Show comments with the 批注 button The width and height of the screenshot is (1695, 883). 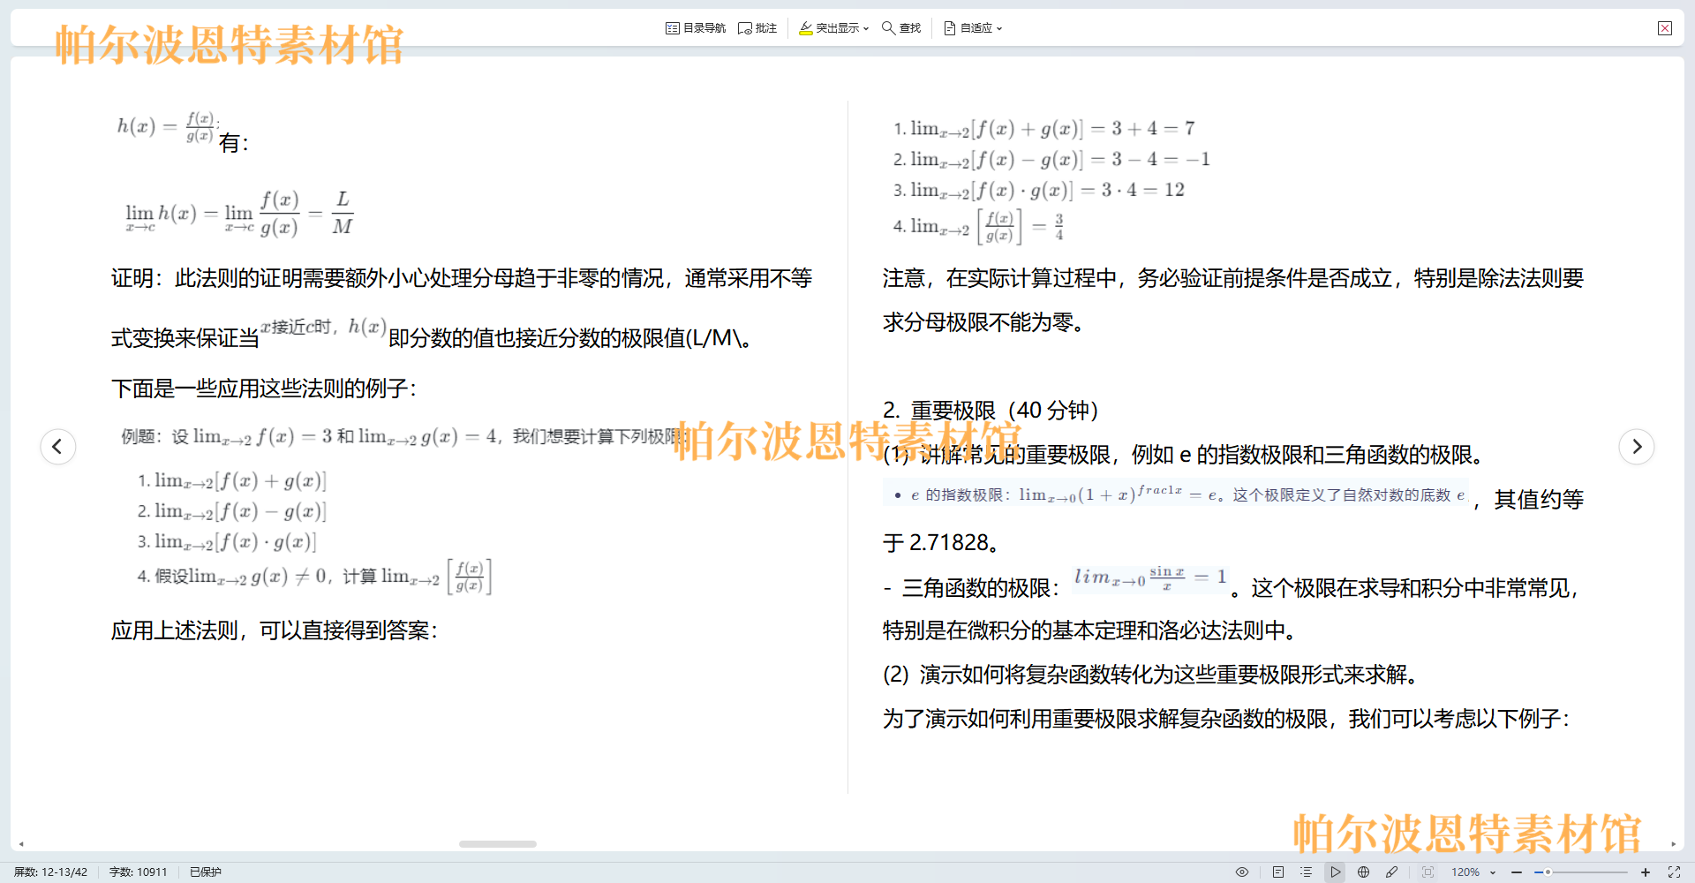757,28
